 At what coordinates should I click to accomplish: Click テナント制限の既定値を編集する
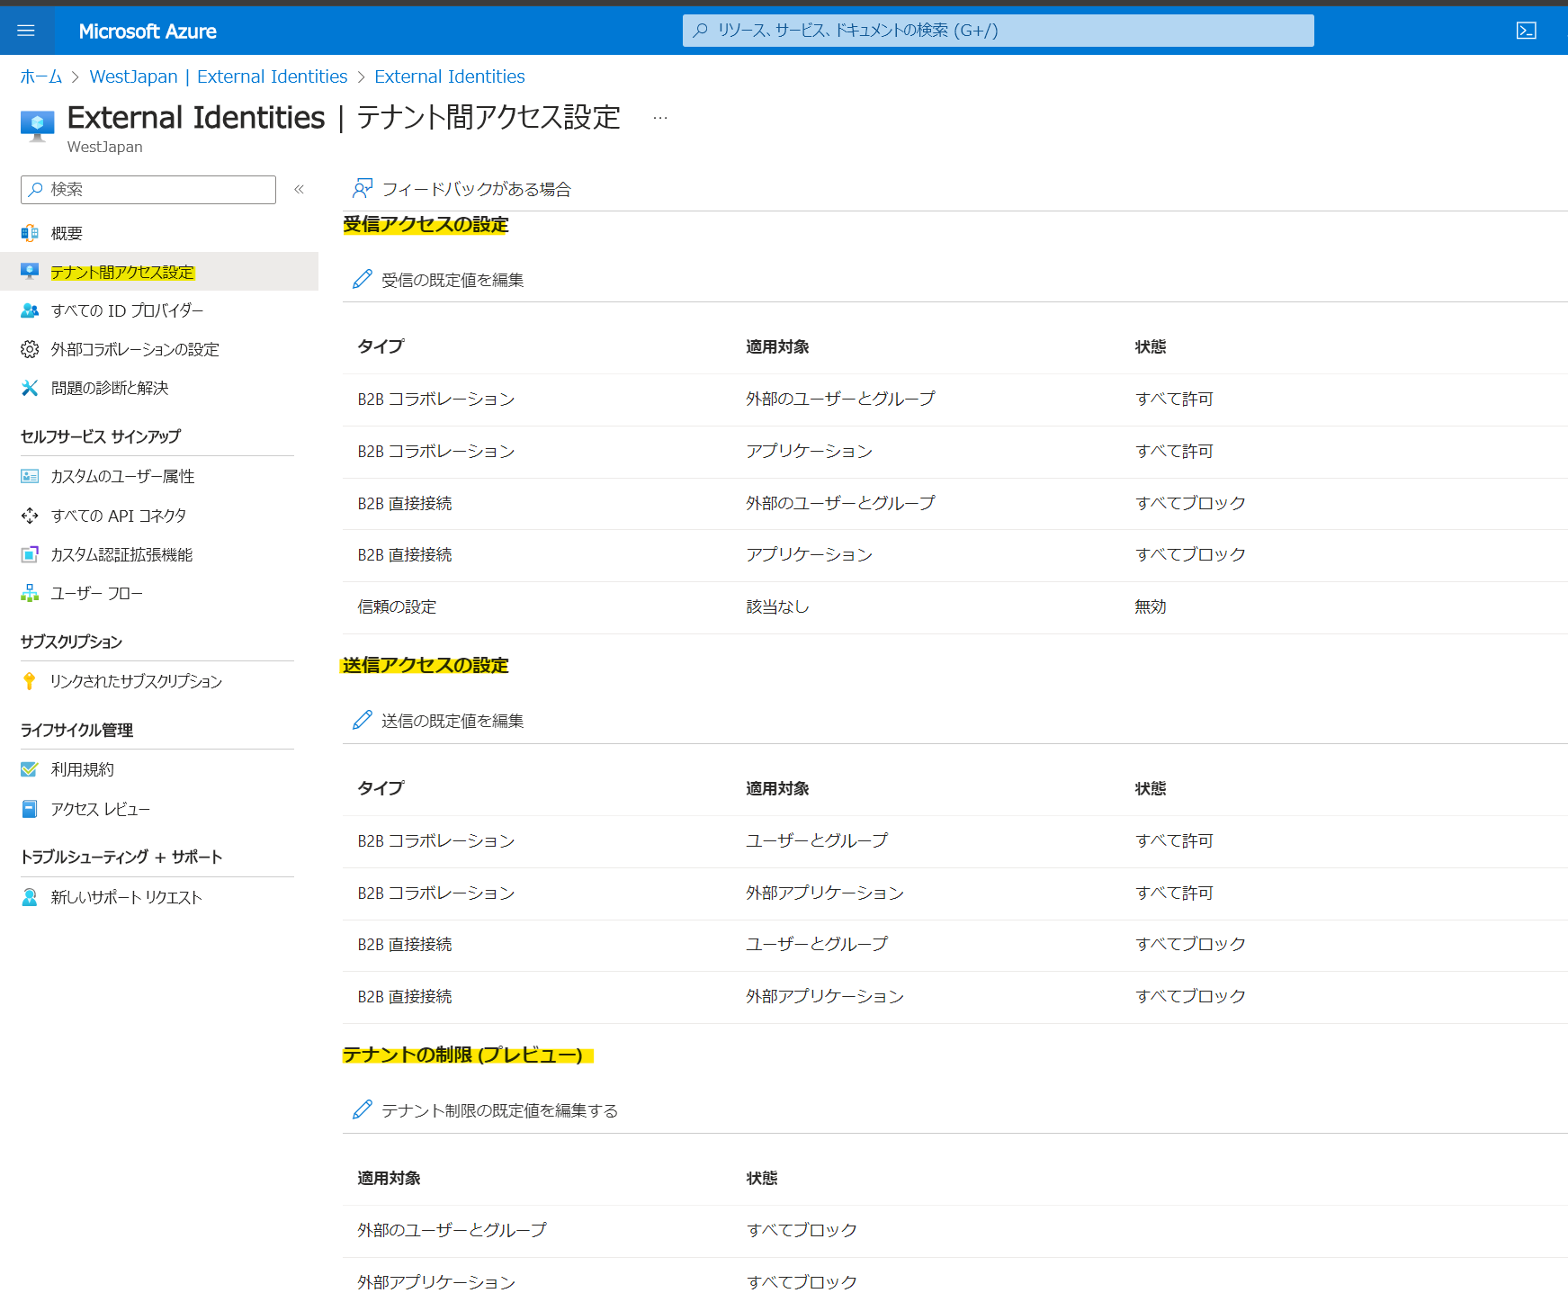(x=486, y=1110)
